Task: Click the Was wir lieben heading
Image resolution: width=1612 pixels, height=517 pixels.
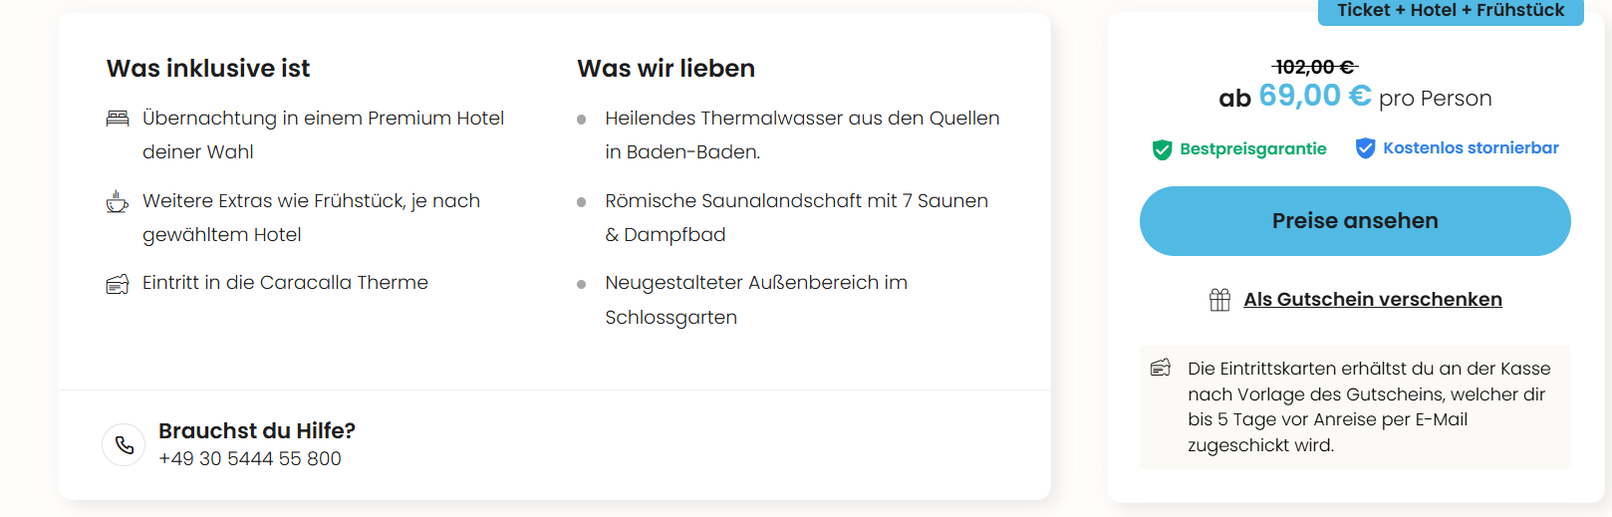Action: click(666, 69)
